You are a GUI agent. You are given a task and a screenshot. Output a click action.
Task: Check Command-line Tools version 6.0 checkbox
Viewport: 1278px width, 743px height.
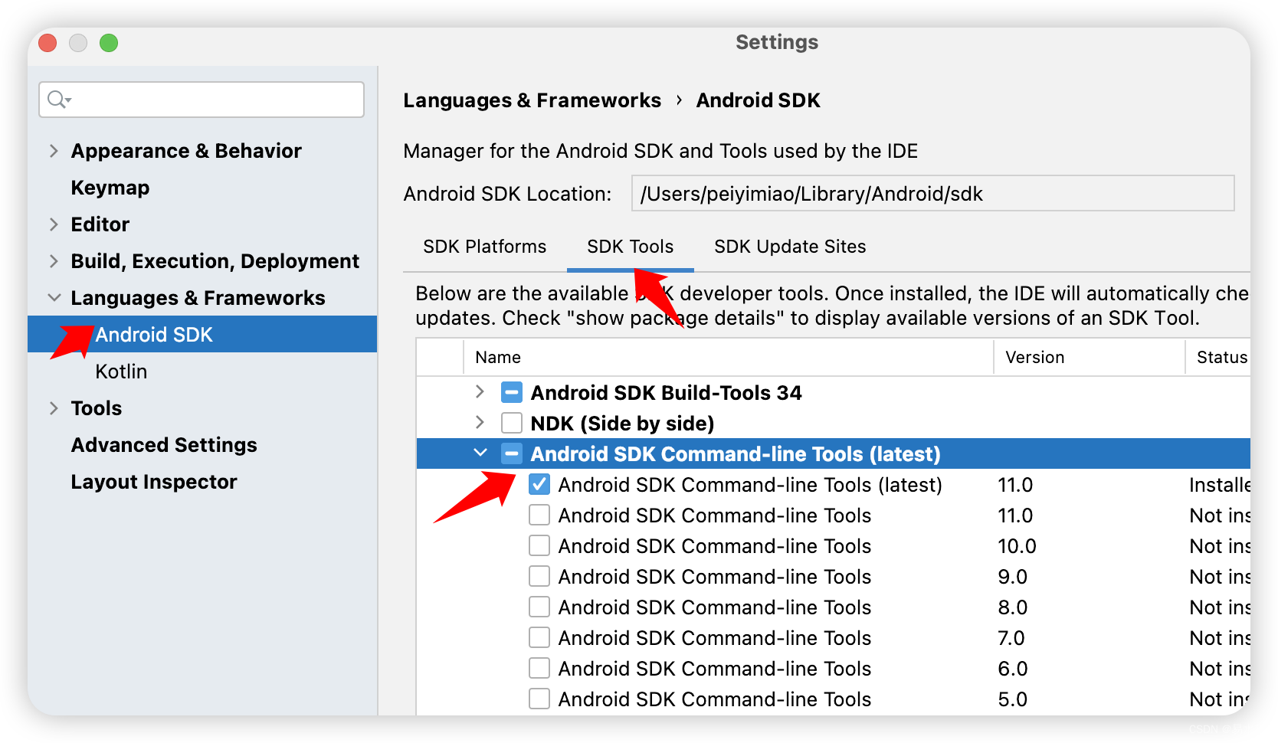tap(539, 669)
